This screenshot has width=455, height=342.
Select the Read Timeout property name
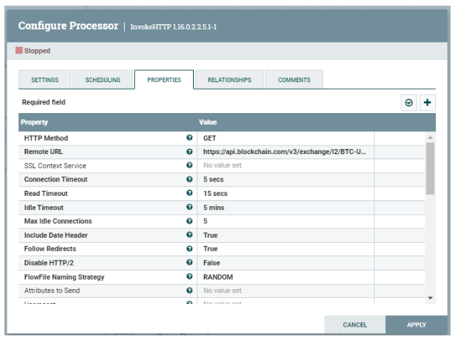pos(45,193)
